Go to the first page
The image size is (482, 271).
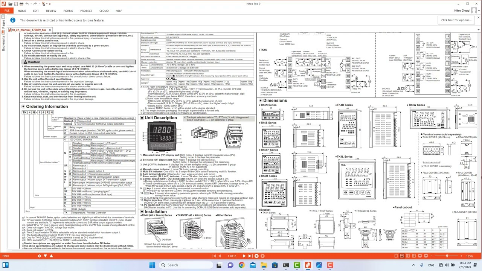coord(214,256)
